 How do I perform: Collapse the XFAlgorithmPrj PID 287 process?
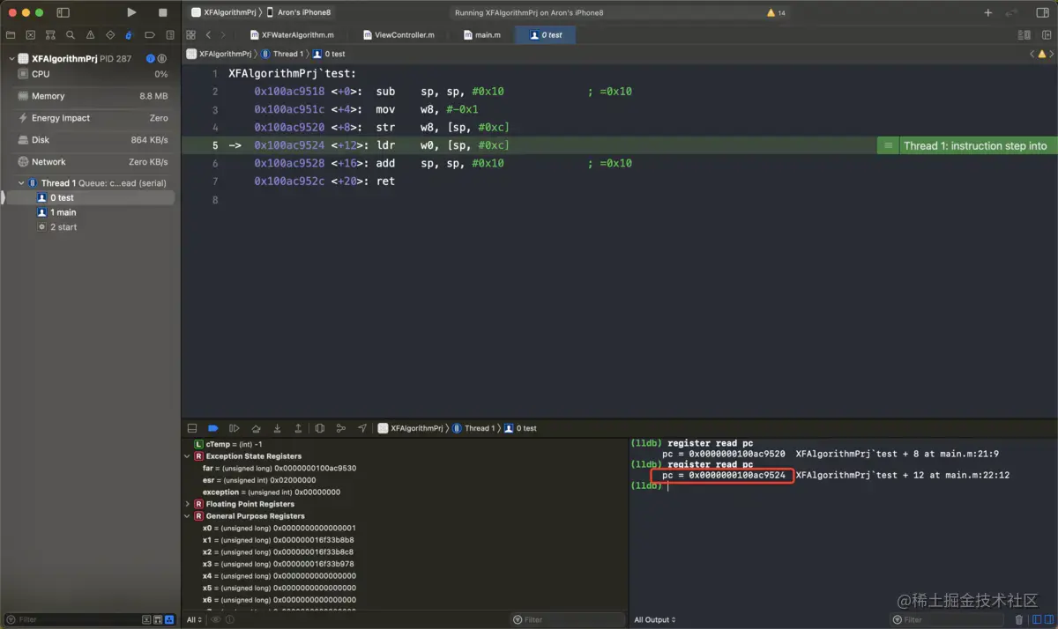coord(11,59)
